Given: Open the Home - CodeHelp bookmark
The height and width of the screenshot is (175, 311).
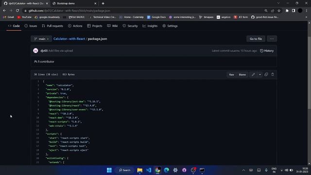Looking at the screenshot, I should click(132, 17).
